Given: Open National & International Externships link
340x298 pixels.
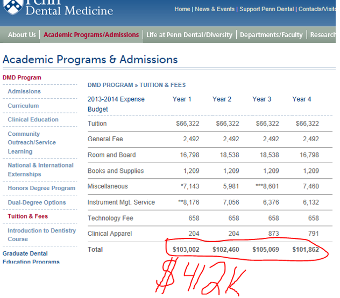Looking at the screenshot, I should tap(41, 170).
